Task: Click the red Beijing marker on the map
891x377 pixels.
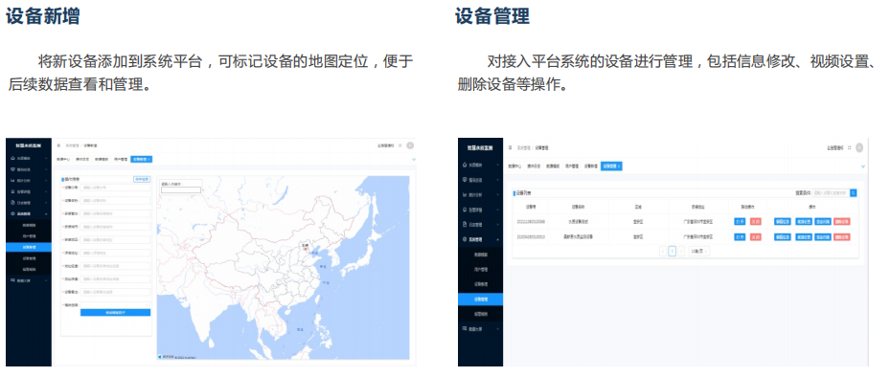Action: click(305, 248)
